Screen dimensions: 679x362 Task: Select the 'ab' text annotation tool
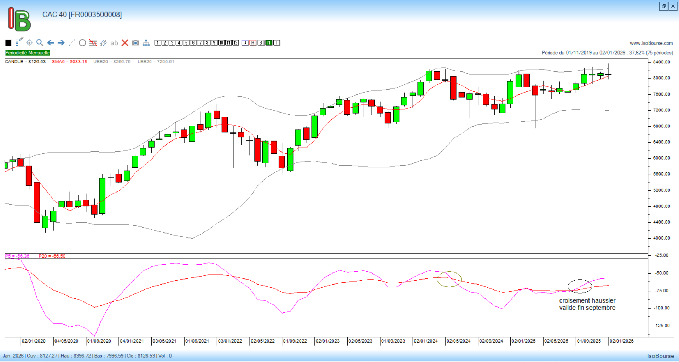(x=114, y=43)
